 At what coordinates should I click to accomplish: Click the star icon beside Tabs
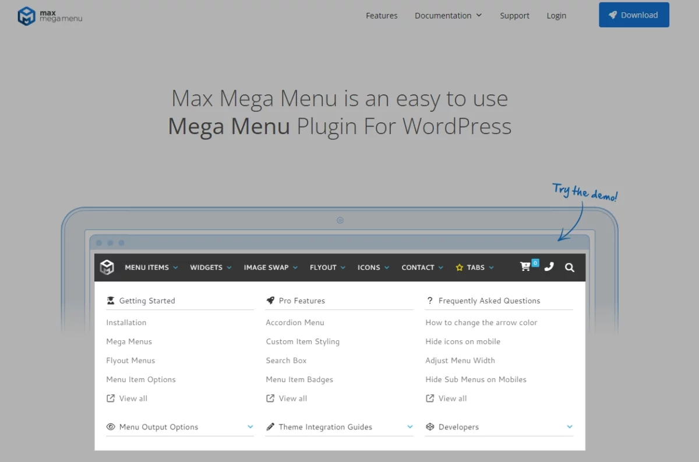[x=460, y=267]
